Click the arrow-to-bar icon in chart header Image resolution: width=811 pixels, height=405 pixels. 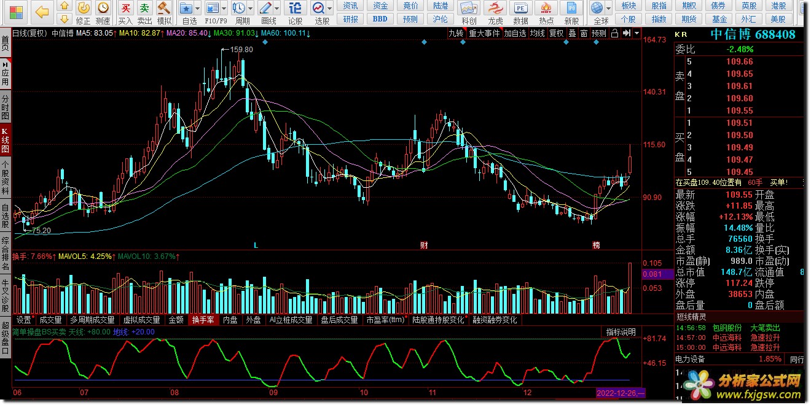pos(625,33)
